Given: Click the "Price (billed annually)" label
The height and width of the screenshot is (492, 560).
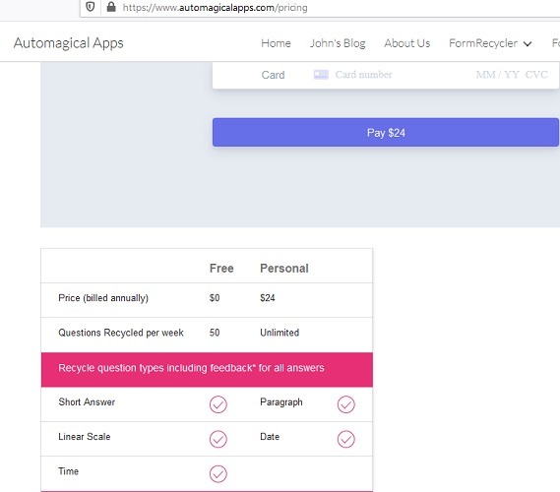Looking at the screenshot, I should pyautogui.click(x=103, y=298).
